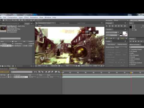The height and width of the screenshot is (108, 144).
Task: Select the Hand tool in toolbar
Action: (4, 20)
